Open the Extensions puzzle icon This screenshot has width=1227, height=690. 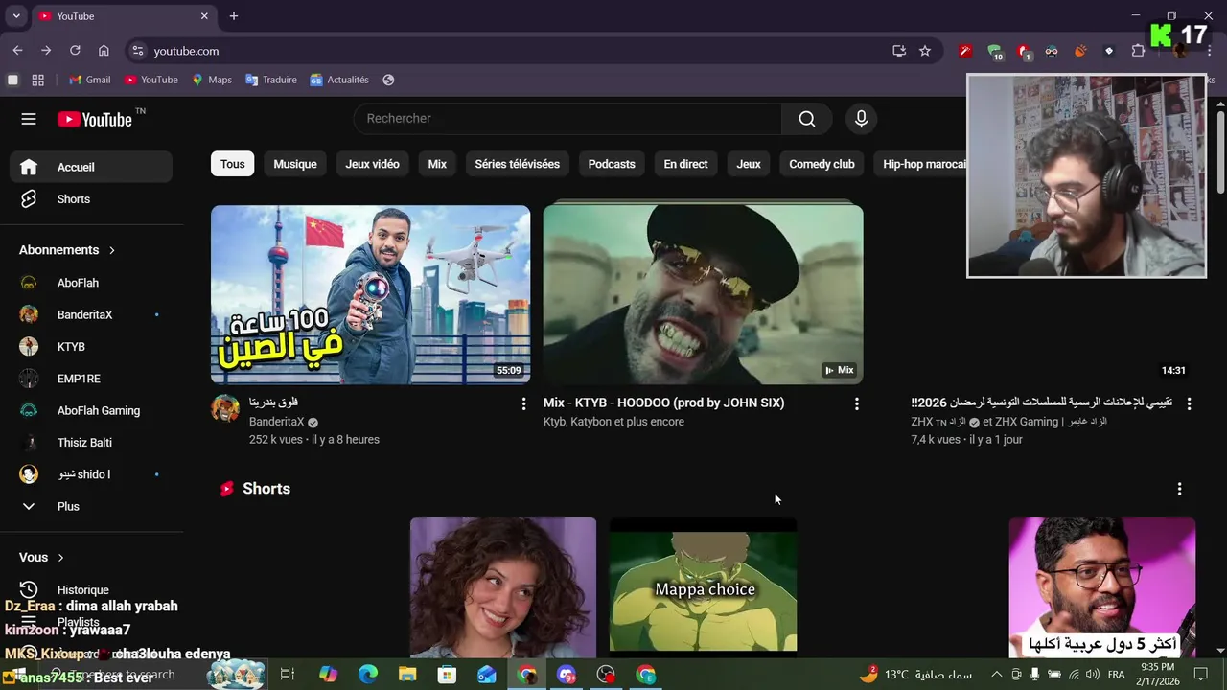pos(1138,51)
